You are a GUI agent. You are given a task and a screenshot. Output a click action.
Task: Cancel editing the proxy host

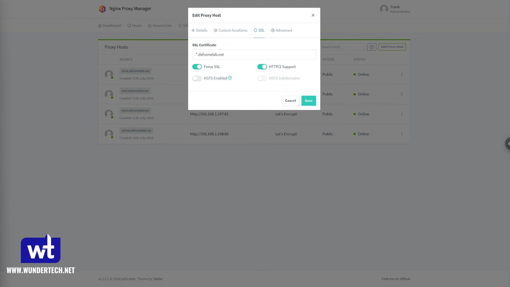pos(290,101)
